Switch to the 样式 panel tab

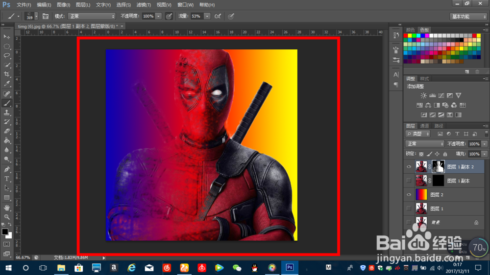pos(424,78)
